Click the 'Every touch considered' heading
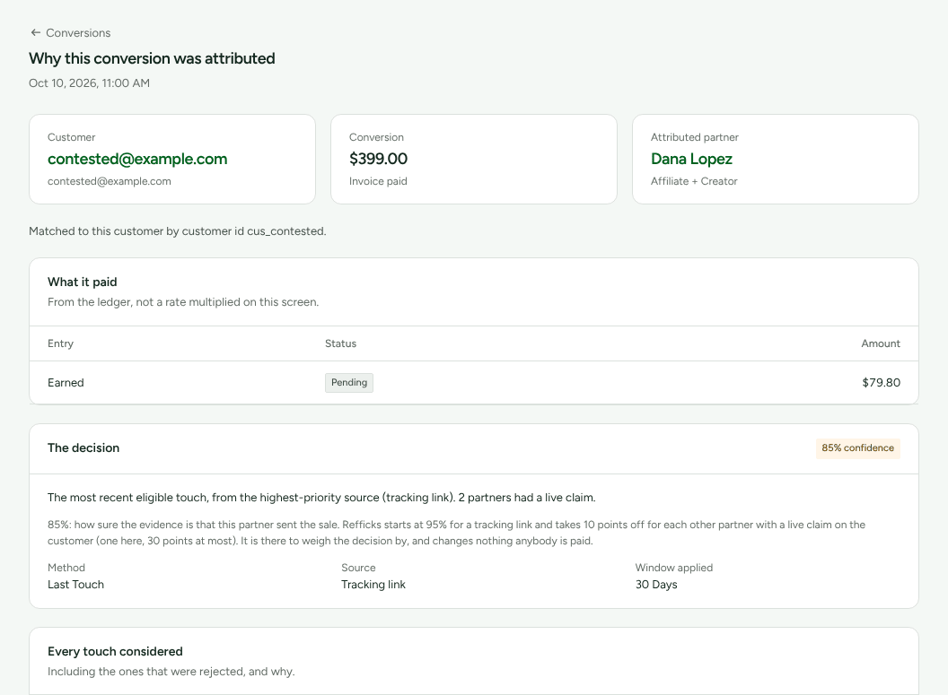Viewport: 948px width, 695px height. click(x=115, y=652)
